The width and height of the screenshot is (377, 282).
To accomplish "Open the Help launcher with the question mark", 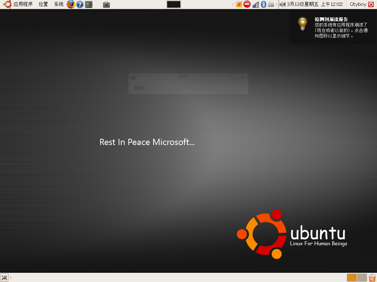I will point(80,4).
